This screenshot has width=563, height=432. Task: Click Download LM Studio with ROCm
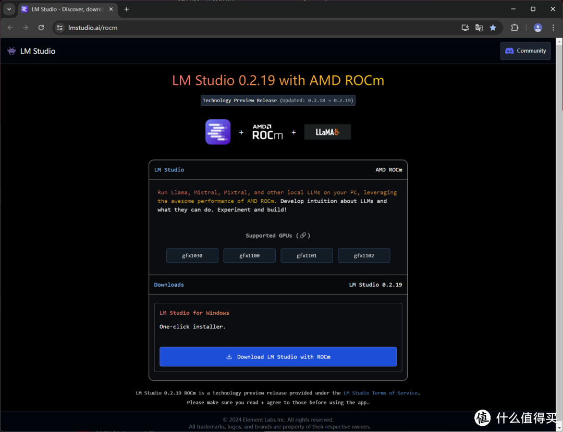tap(278, 356)
